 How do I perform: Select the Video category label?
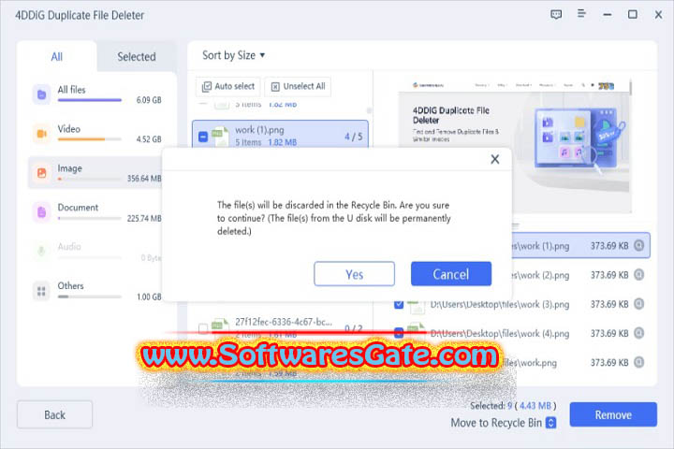68,129
